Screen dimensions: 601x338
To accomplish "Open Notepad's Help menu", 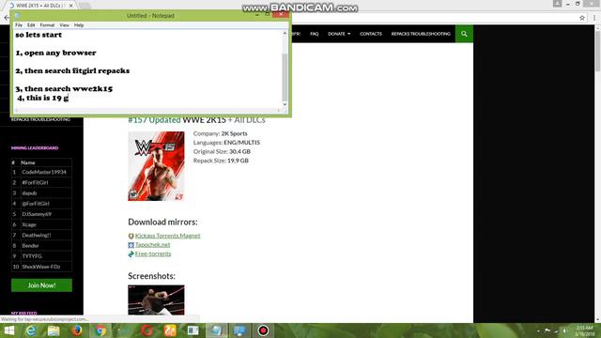I will (79, 25).
